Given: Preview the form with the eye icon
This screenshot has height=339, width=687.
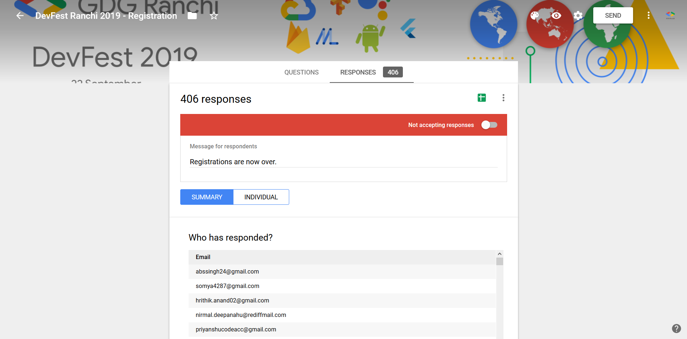Looking at the screenshot, I should (556, 15).
